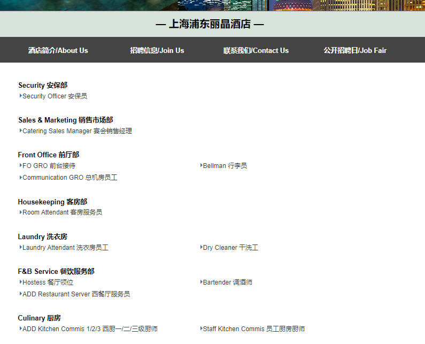This screenshot has height=344, width=425.
Task: Open the 酒店简介/About Us tab
Action: click(58, 50)
